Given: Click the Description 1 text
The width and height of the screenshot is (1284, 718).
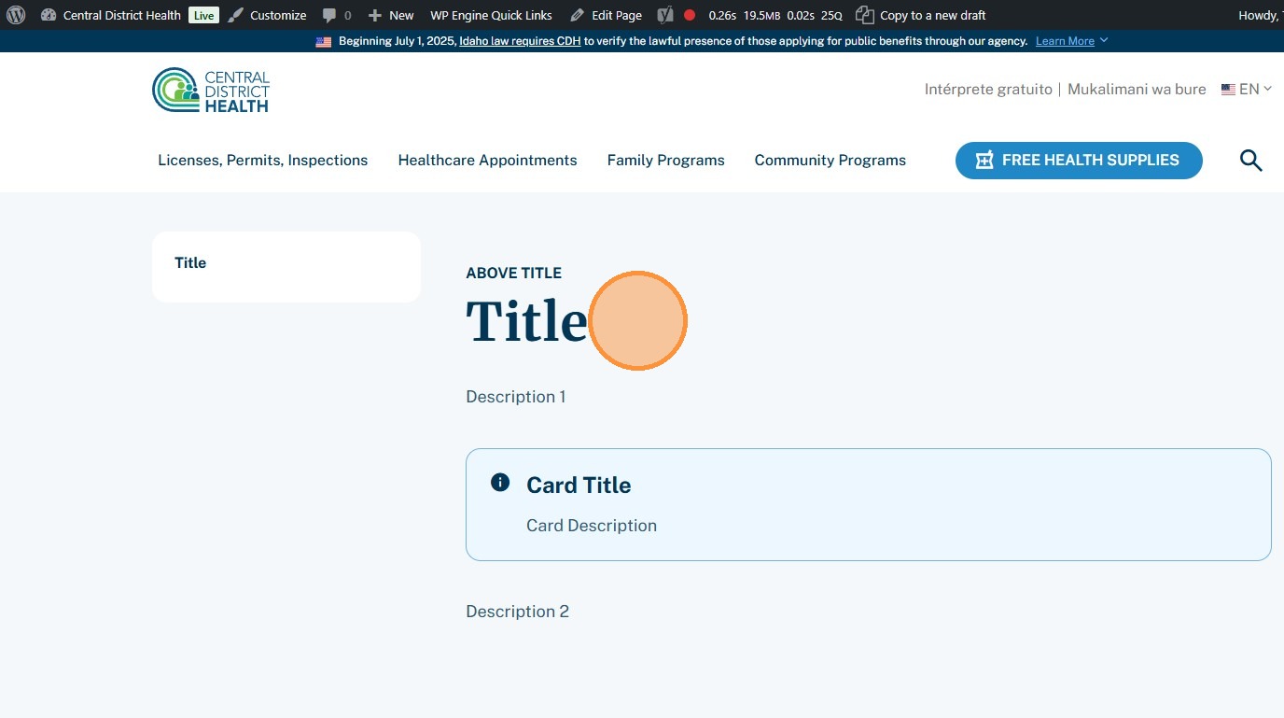Looking at the screenshot, I should coord(515,397).
